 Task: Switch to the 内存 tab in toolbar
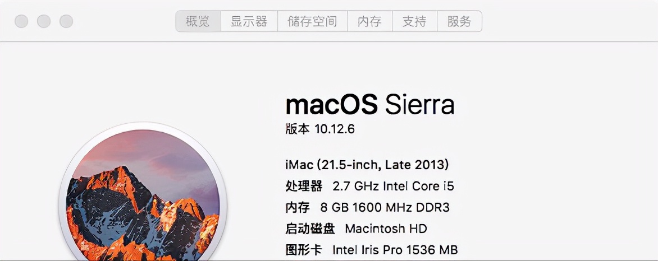[369, 22]
